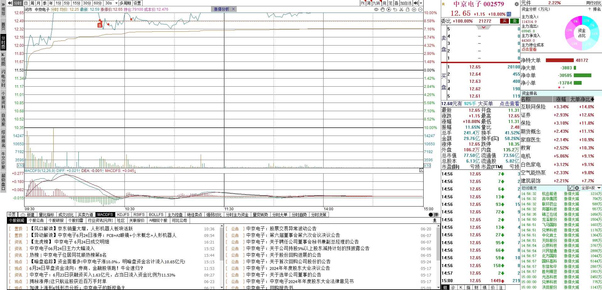Click the PK compare icon

[363, 3]
